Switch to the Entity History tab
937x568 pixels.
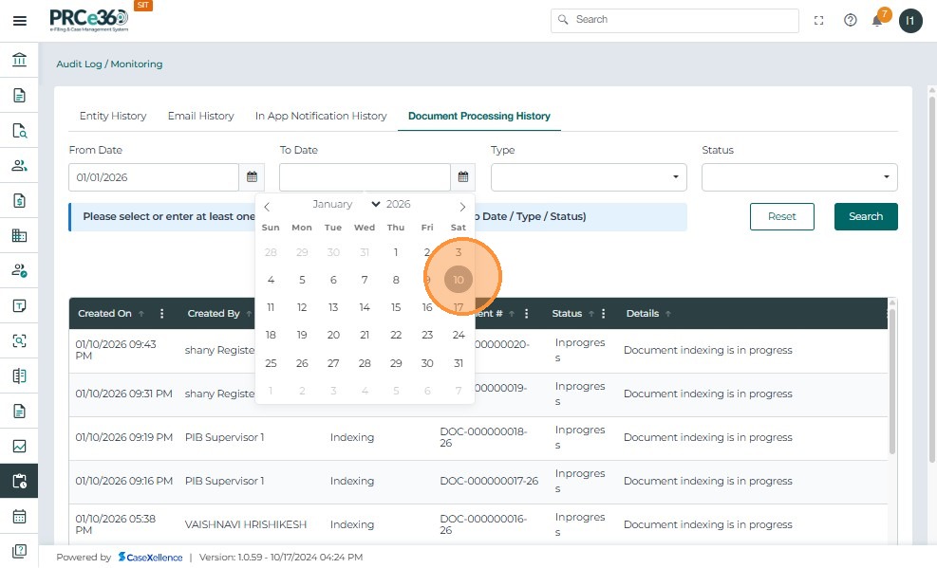113,116
